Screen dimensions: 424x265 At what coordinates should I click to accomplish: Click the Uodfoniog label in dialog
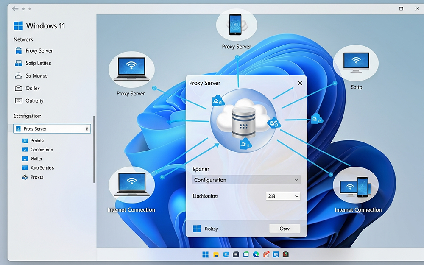click(x=205, y=196)
